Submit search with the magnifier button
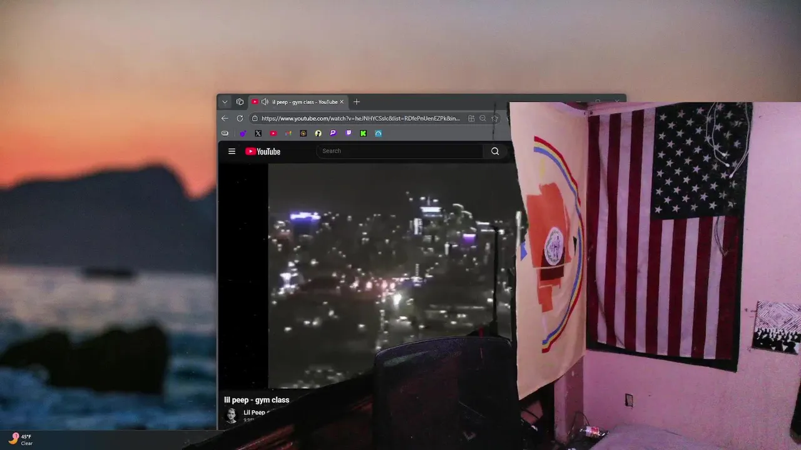This screenshot has height=450, width=801. 495,151
